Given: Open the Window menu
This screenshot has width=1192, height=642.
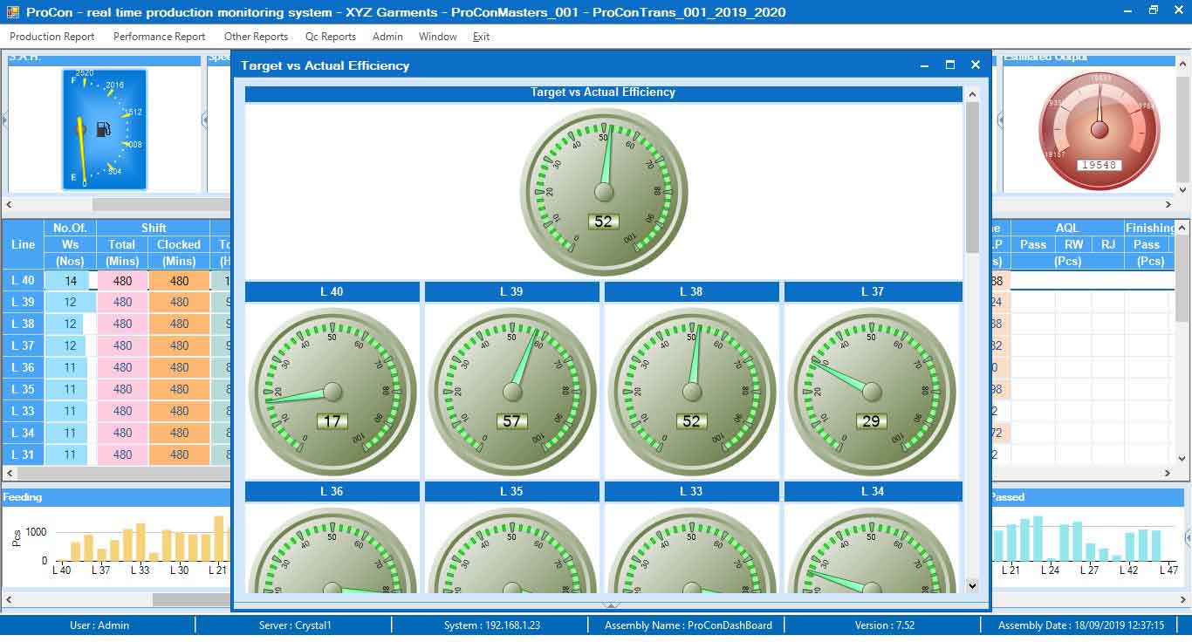Looking at the screenshot, I should click(x=438, y=37).
